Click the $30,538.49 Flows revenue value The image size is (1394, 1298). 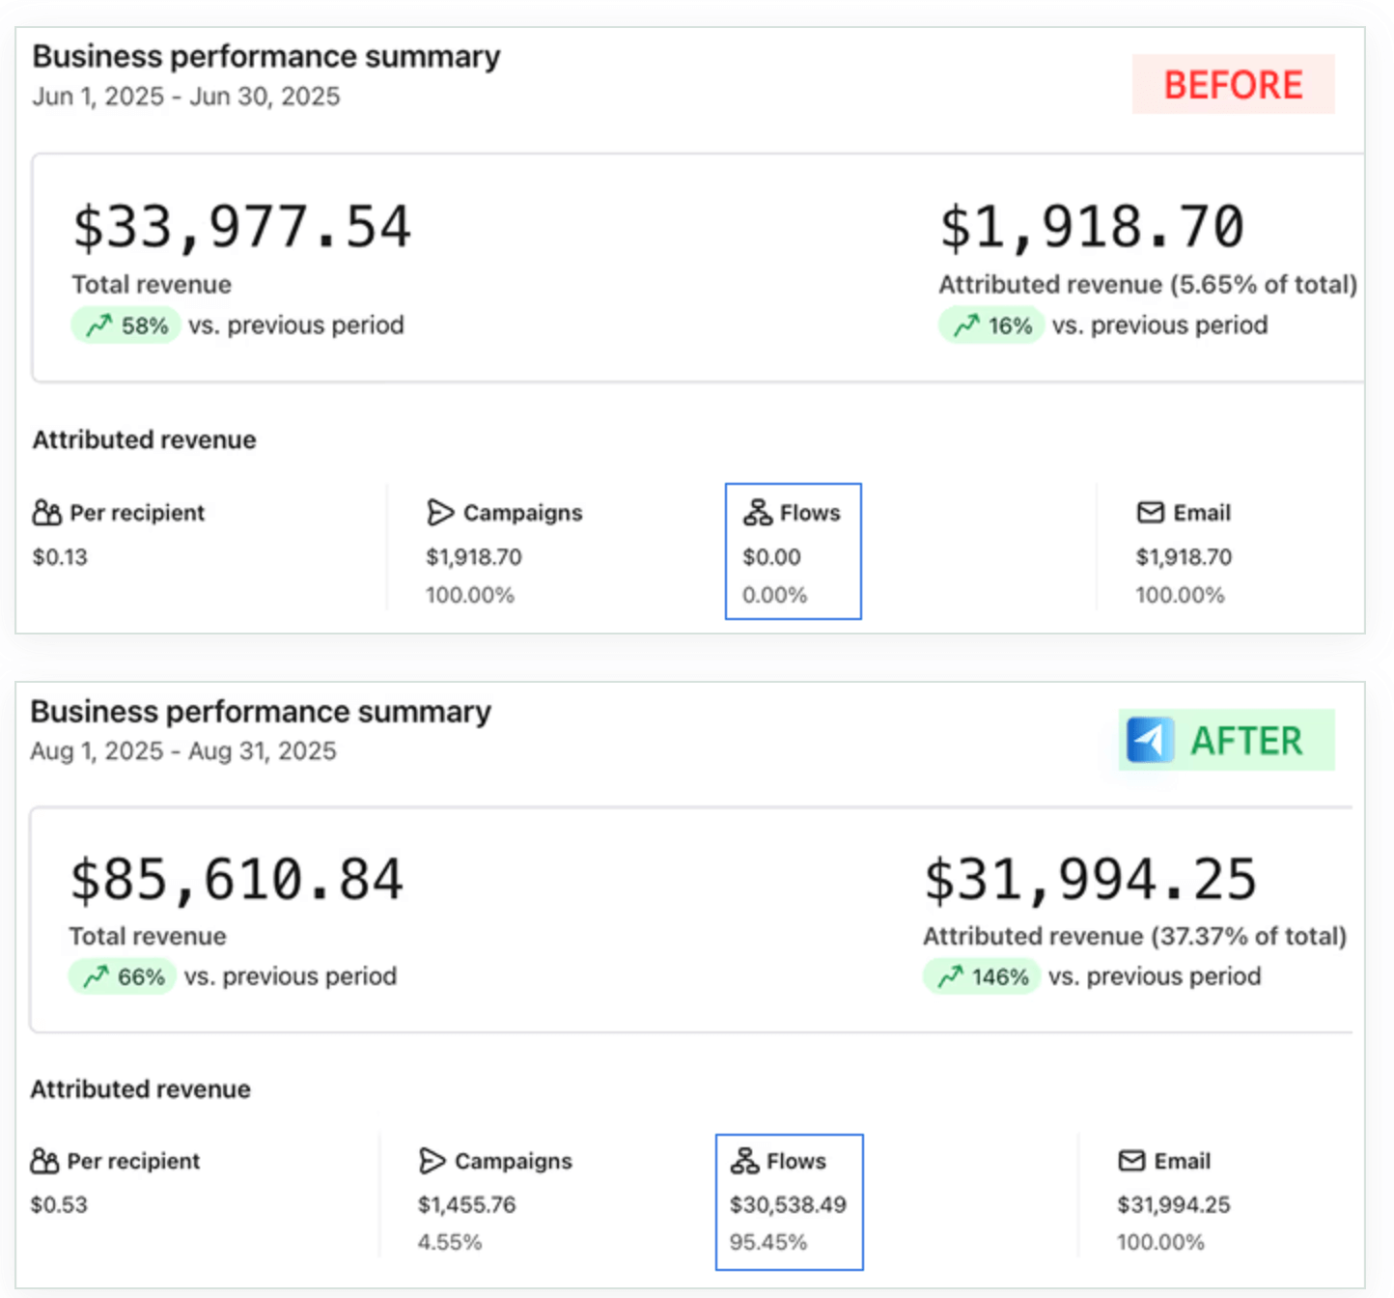(788, 1204)
